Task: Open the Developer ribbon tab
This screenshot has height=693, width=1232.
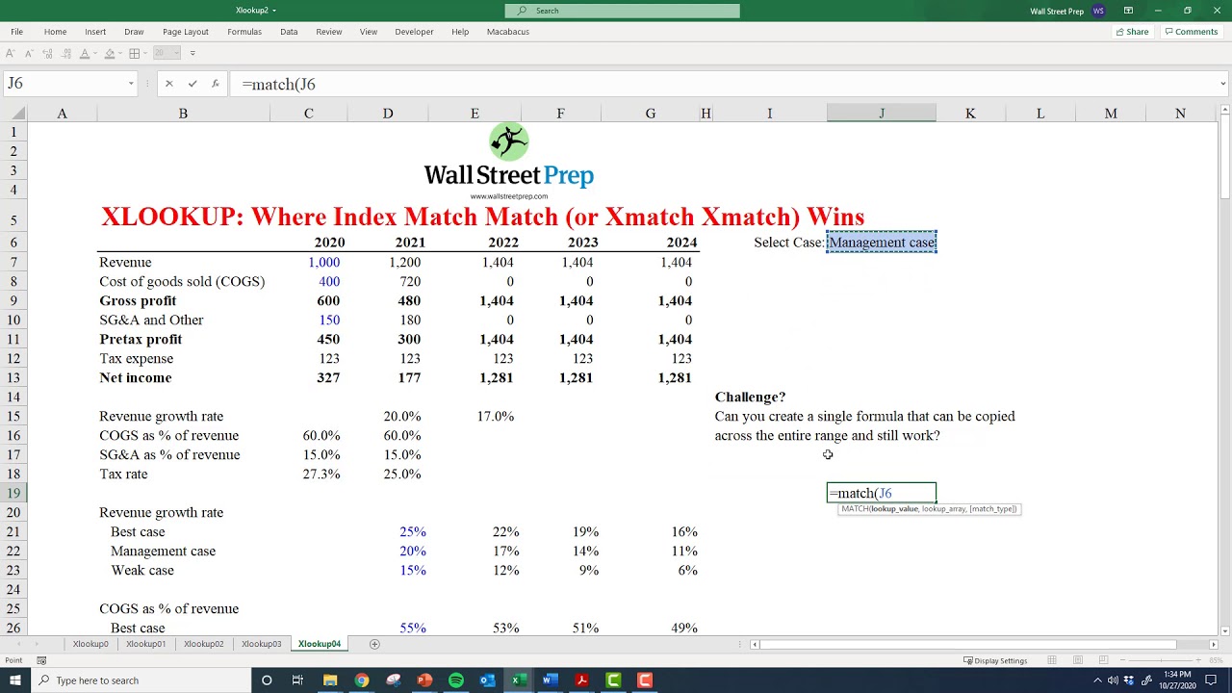Action: point(414,32)
